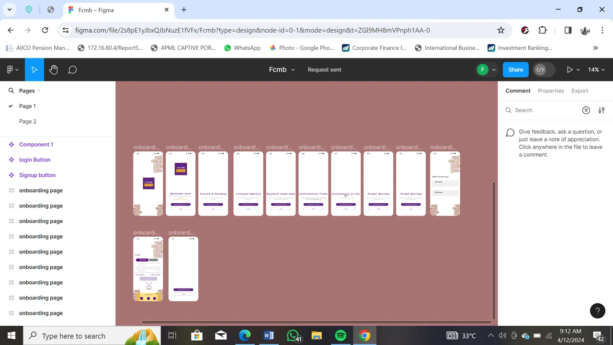This screenshot has height=345, width=613.
Task: Click the layers search magnifier icon
Action: coord(11,91)
